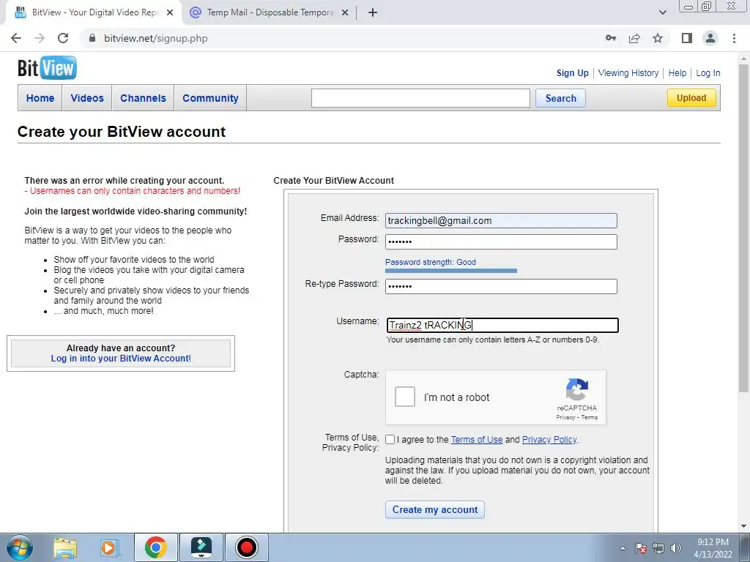Click the BitView logo

[x=47, y=68]
